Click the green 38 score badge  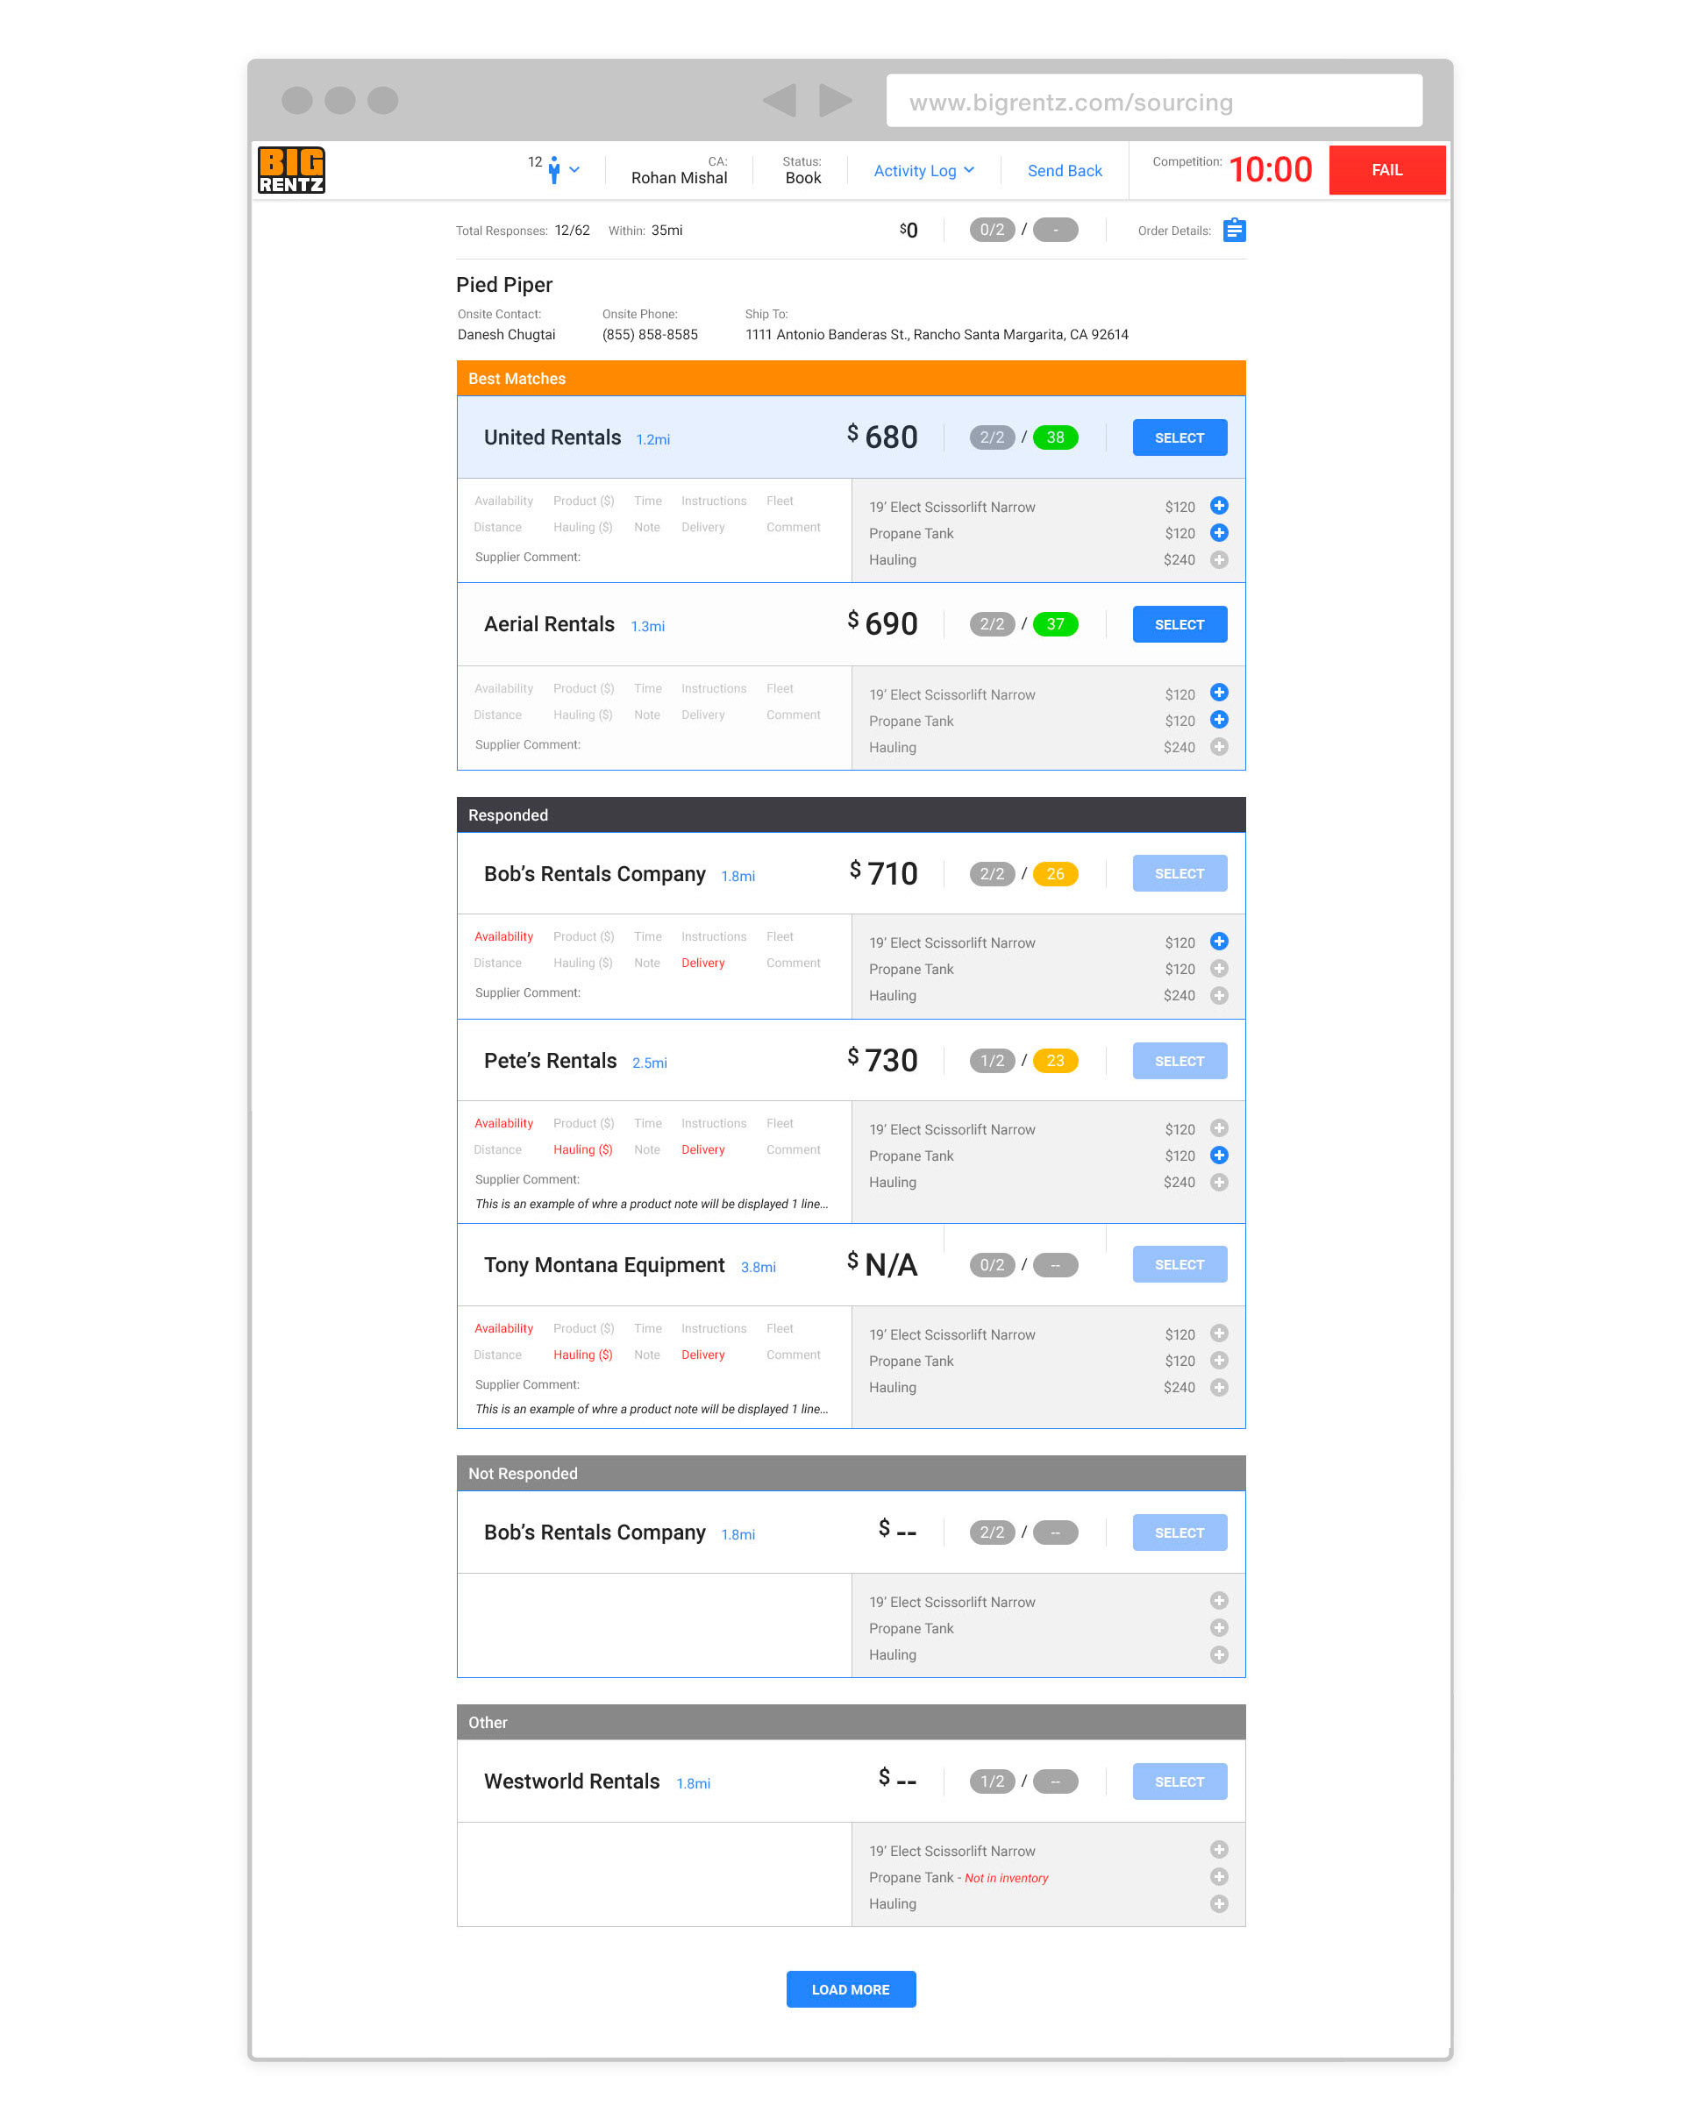pyautogui.click(x=1055, y=437)
